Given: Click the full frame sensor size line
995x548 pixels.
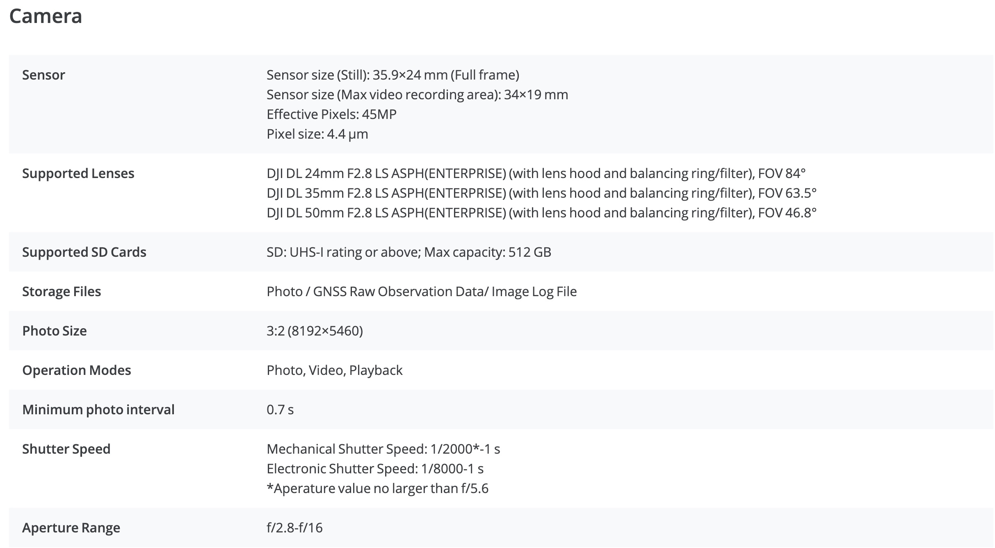Looking at the screenshot, I should (x=393, y=75).
